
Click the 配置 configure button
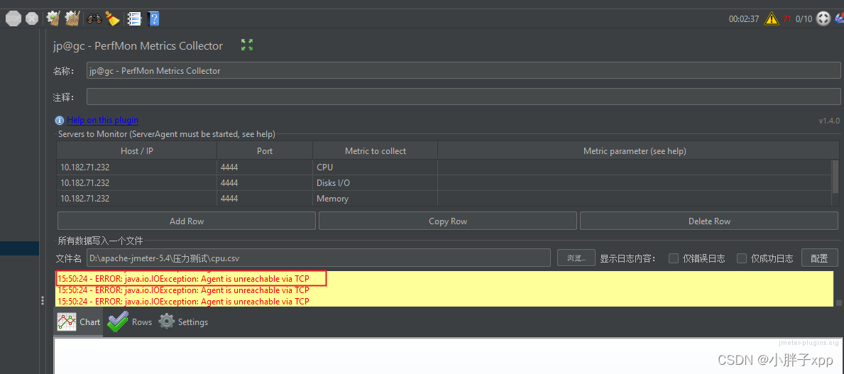tap(819, 258)
